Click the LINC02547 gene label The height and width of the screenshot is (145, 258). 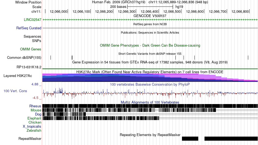pyautogui.click(x=33, y=20)
